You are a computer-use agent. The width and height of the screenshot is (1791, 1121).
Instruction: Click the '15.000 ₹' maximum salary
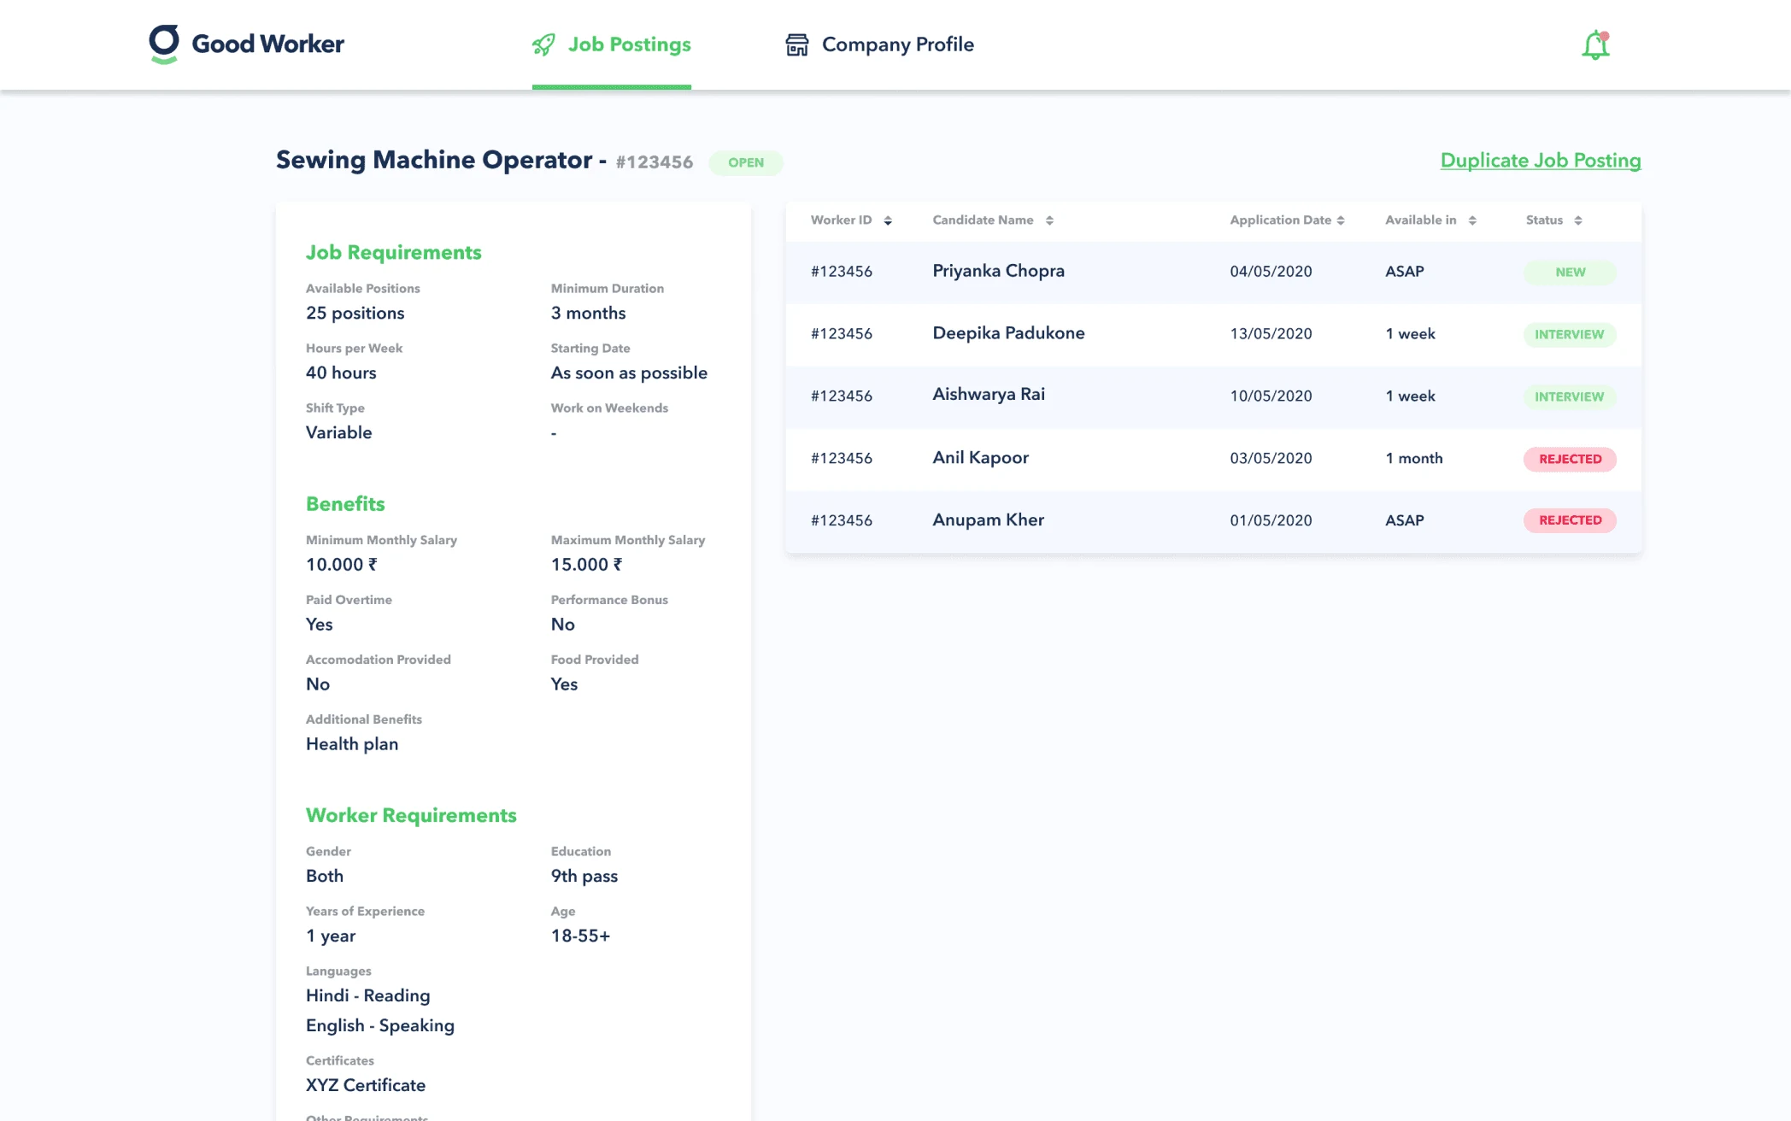tap(586, 565)
